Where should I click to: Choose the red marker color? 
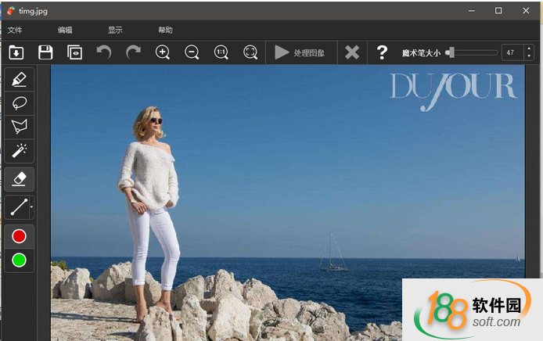(x=20, y=236)
